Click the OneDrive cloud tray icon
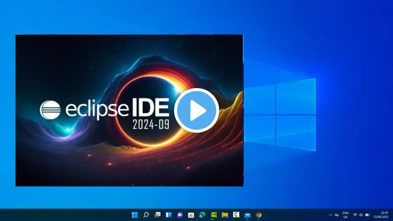 [x=337, y=215]
